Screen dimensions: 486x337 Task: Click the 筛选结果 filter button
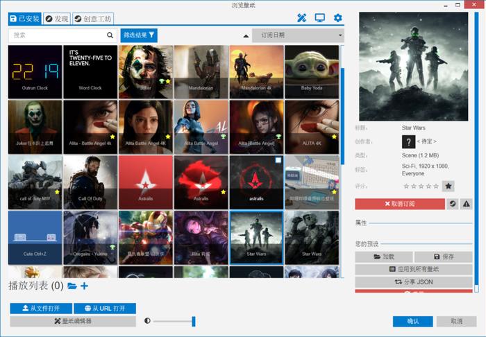point(139,35)
